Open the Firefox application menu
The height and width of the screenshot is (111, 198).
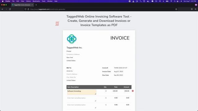(x=195, y=9)
